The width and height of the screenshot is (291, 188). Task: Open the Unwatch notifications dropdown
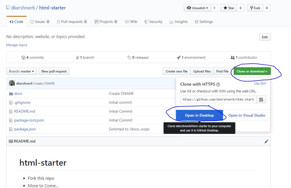197,8
